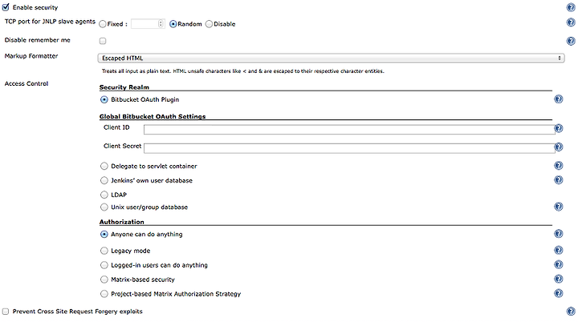This screenshot has width=578, height=322.
Task: Select the Fixed TCP port option
Action: coord(103,24)
